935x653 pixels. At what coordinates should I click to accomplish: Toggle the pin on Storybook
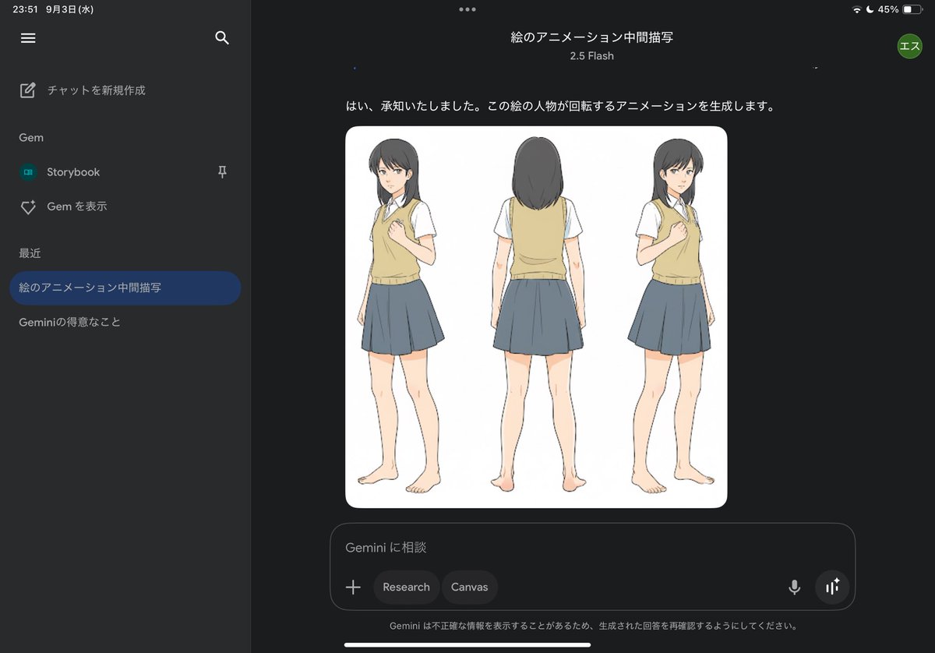222,172
